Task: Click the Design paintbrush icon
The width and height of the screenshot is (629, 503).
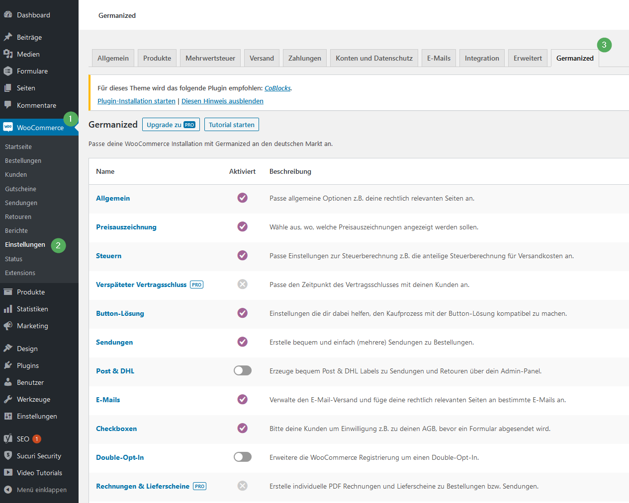Action: pyautogui.click(x=8, y=349)
